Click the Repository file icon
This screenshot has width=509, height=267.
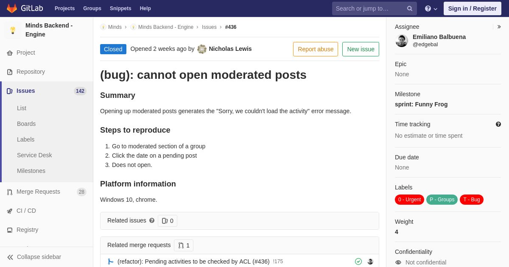10,72
